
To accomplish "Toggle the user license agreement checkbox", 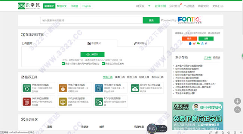I will click(x=63, y=64).
